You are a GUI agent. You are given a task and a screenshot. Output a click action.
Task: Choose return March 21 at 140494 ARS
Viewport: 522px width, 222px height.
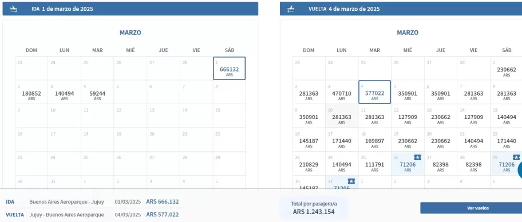click(x=473, y=140)
